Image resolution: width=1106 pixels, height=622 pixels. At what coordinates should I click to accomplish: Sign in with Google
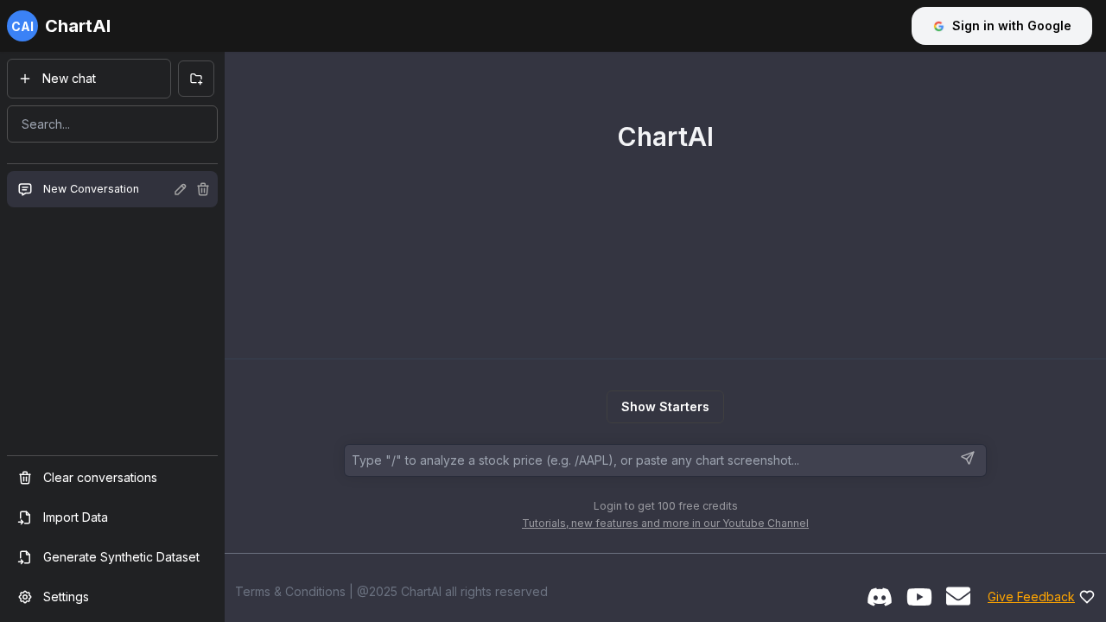coord(1001,26)
